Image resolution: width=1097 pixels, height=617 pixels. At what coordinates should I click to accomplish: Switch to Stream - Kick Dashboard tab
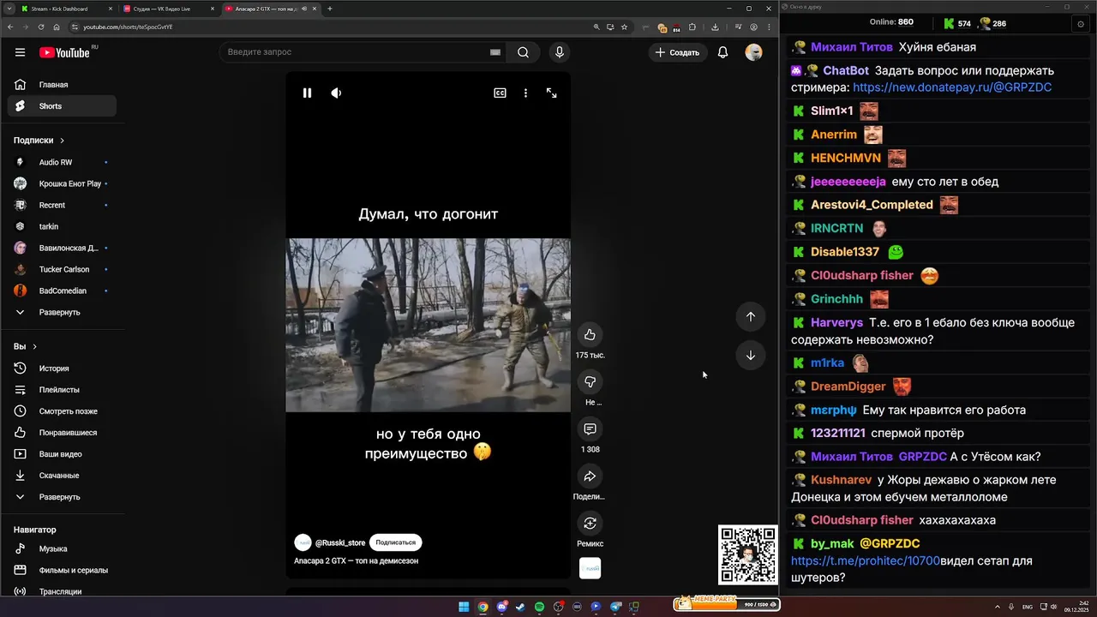(67, 9)
